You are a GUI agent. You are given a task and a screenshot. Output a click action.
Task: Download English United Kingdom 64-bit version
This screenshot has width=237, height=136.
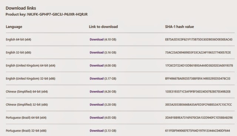pyautogui.click(x=97, y=65)
